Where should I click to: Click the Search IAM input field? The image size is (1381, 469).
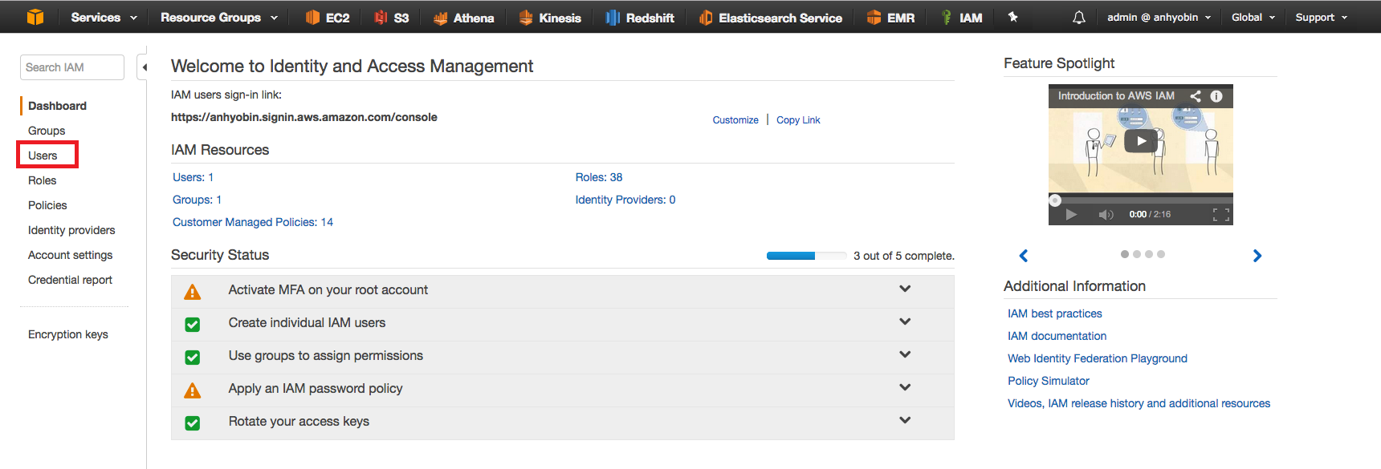click(x=71, y=67)
